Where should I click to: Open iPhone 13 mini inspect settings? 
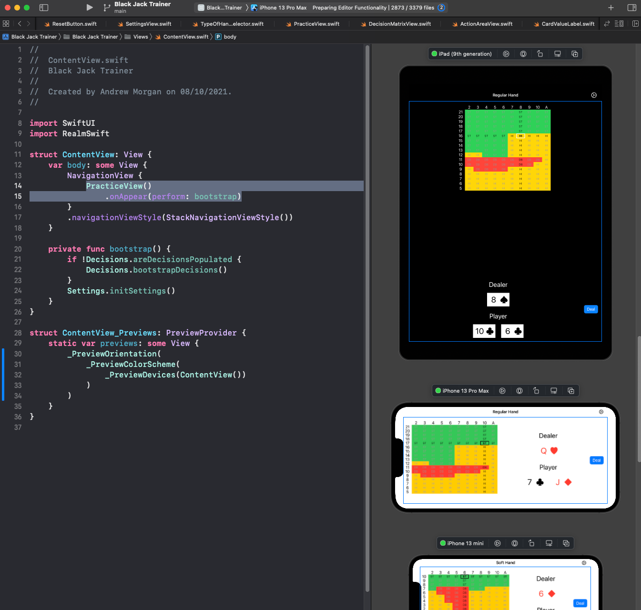[549, 543]
